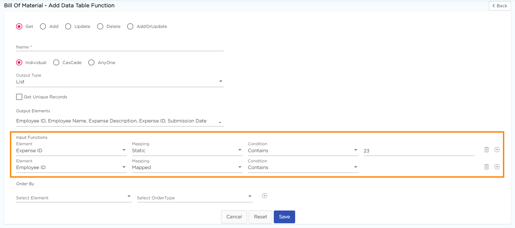515x228 pixels.
Task: Add a new Order By row
Action: (x=264, y=196)
